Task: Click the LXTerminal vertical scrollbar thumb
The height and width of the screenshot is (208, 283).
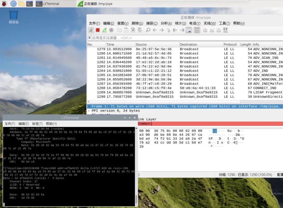Action: [x=136, y=199]
